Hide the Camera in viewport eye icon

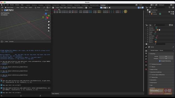(171, 14)
